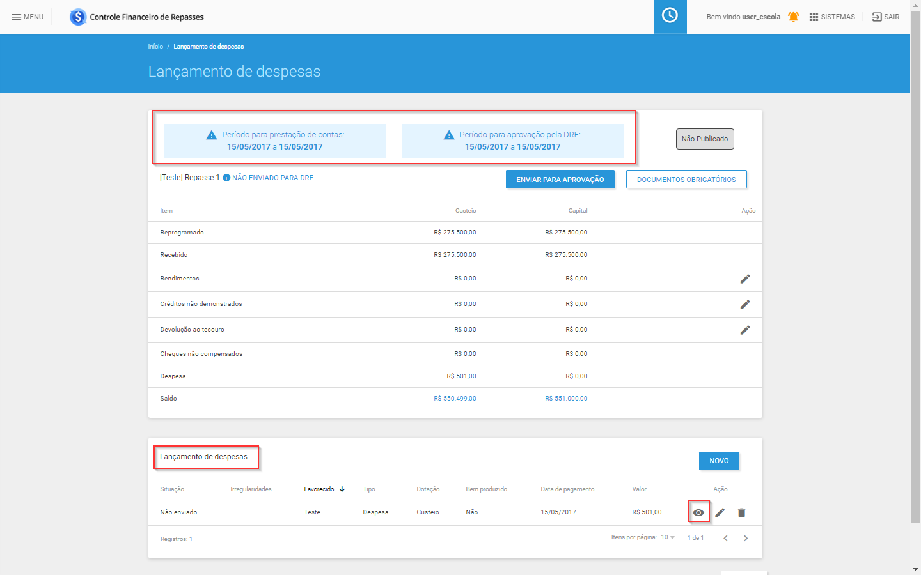Image resolution: width=921 pixels, height=575 pixels.
Task: Open the SISTEMAS apps menu
Action: point(831,17)
